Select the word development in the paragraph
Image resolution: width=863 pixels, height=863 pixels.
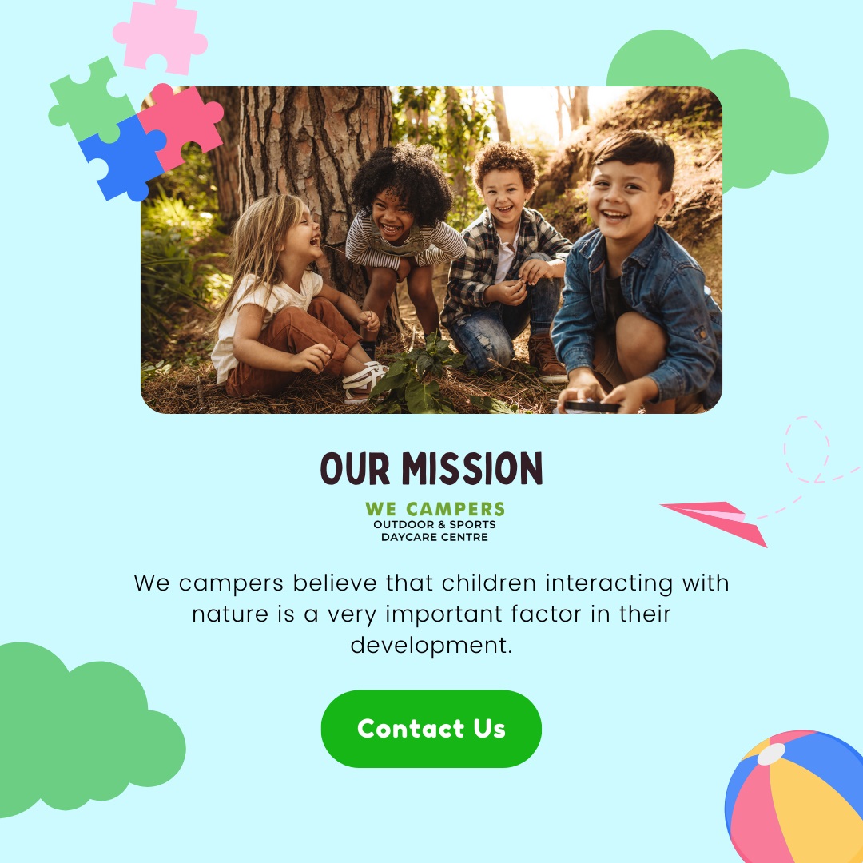click(x=431, y=645)
